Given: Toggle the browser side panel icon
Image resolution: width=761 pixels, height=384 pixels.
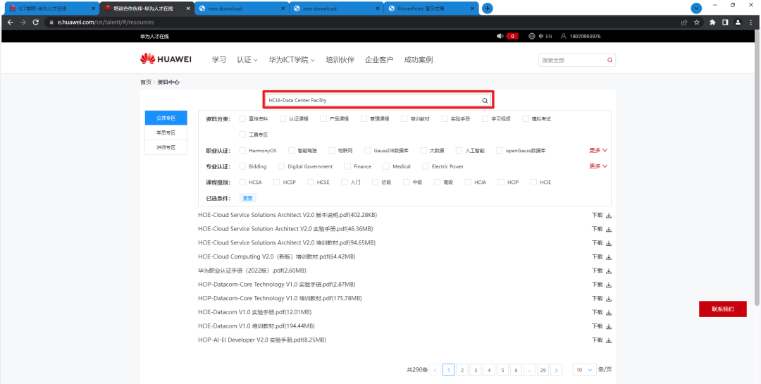Looking at the screenshot, I should (725, 23).
